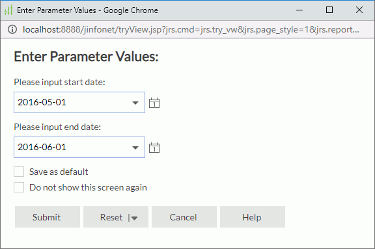Click the localhost URL in address bar
Screen dimensions: 375x249
point(191,29)
